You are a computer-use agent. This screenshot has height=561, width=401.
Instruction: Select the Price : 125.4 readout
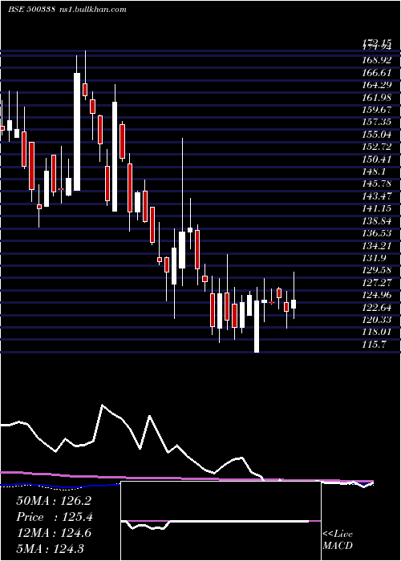(54, 517)
